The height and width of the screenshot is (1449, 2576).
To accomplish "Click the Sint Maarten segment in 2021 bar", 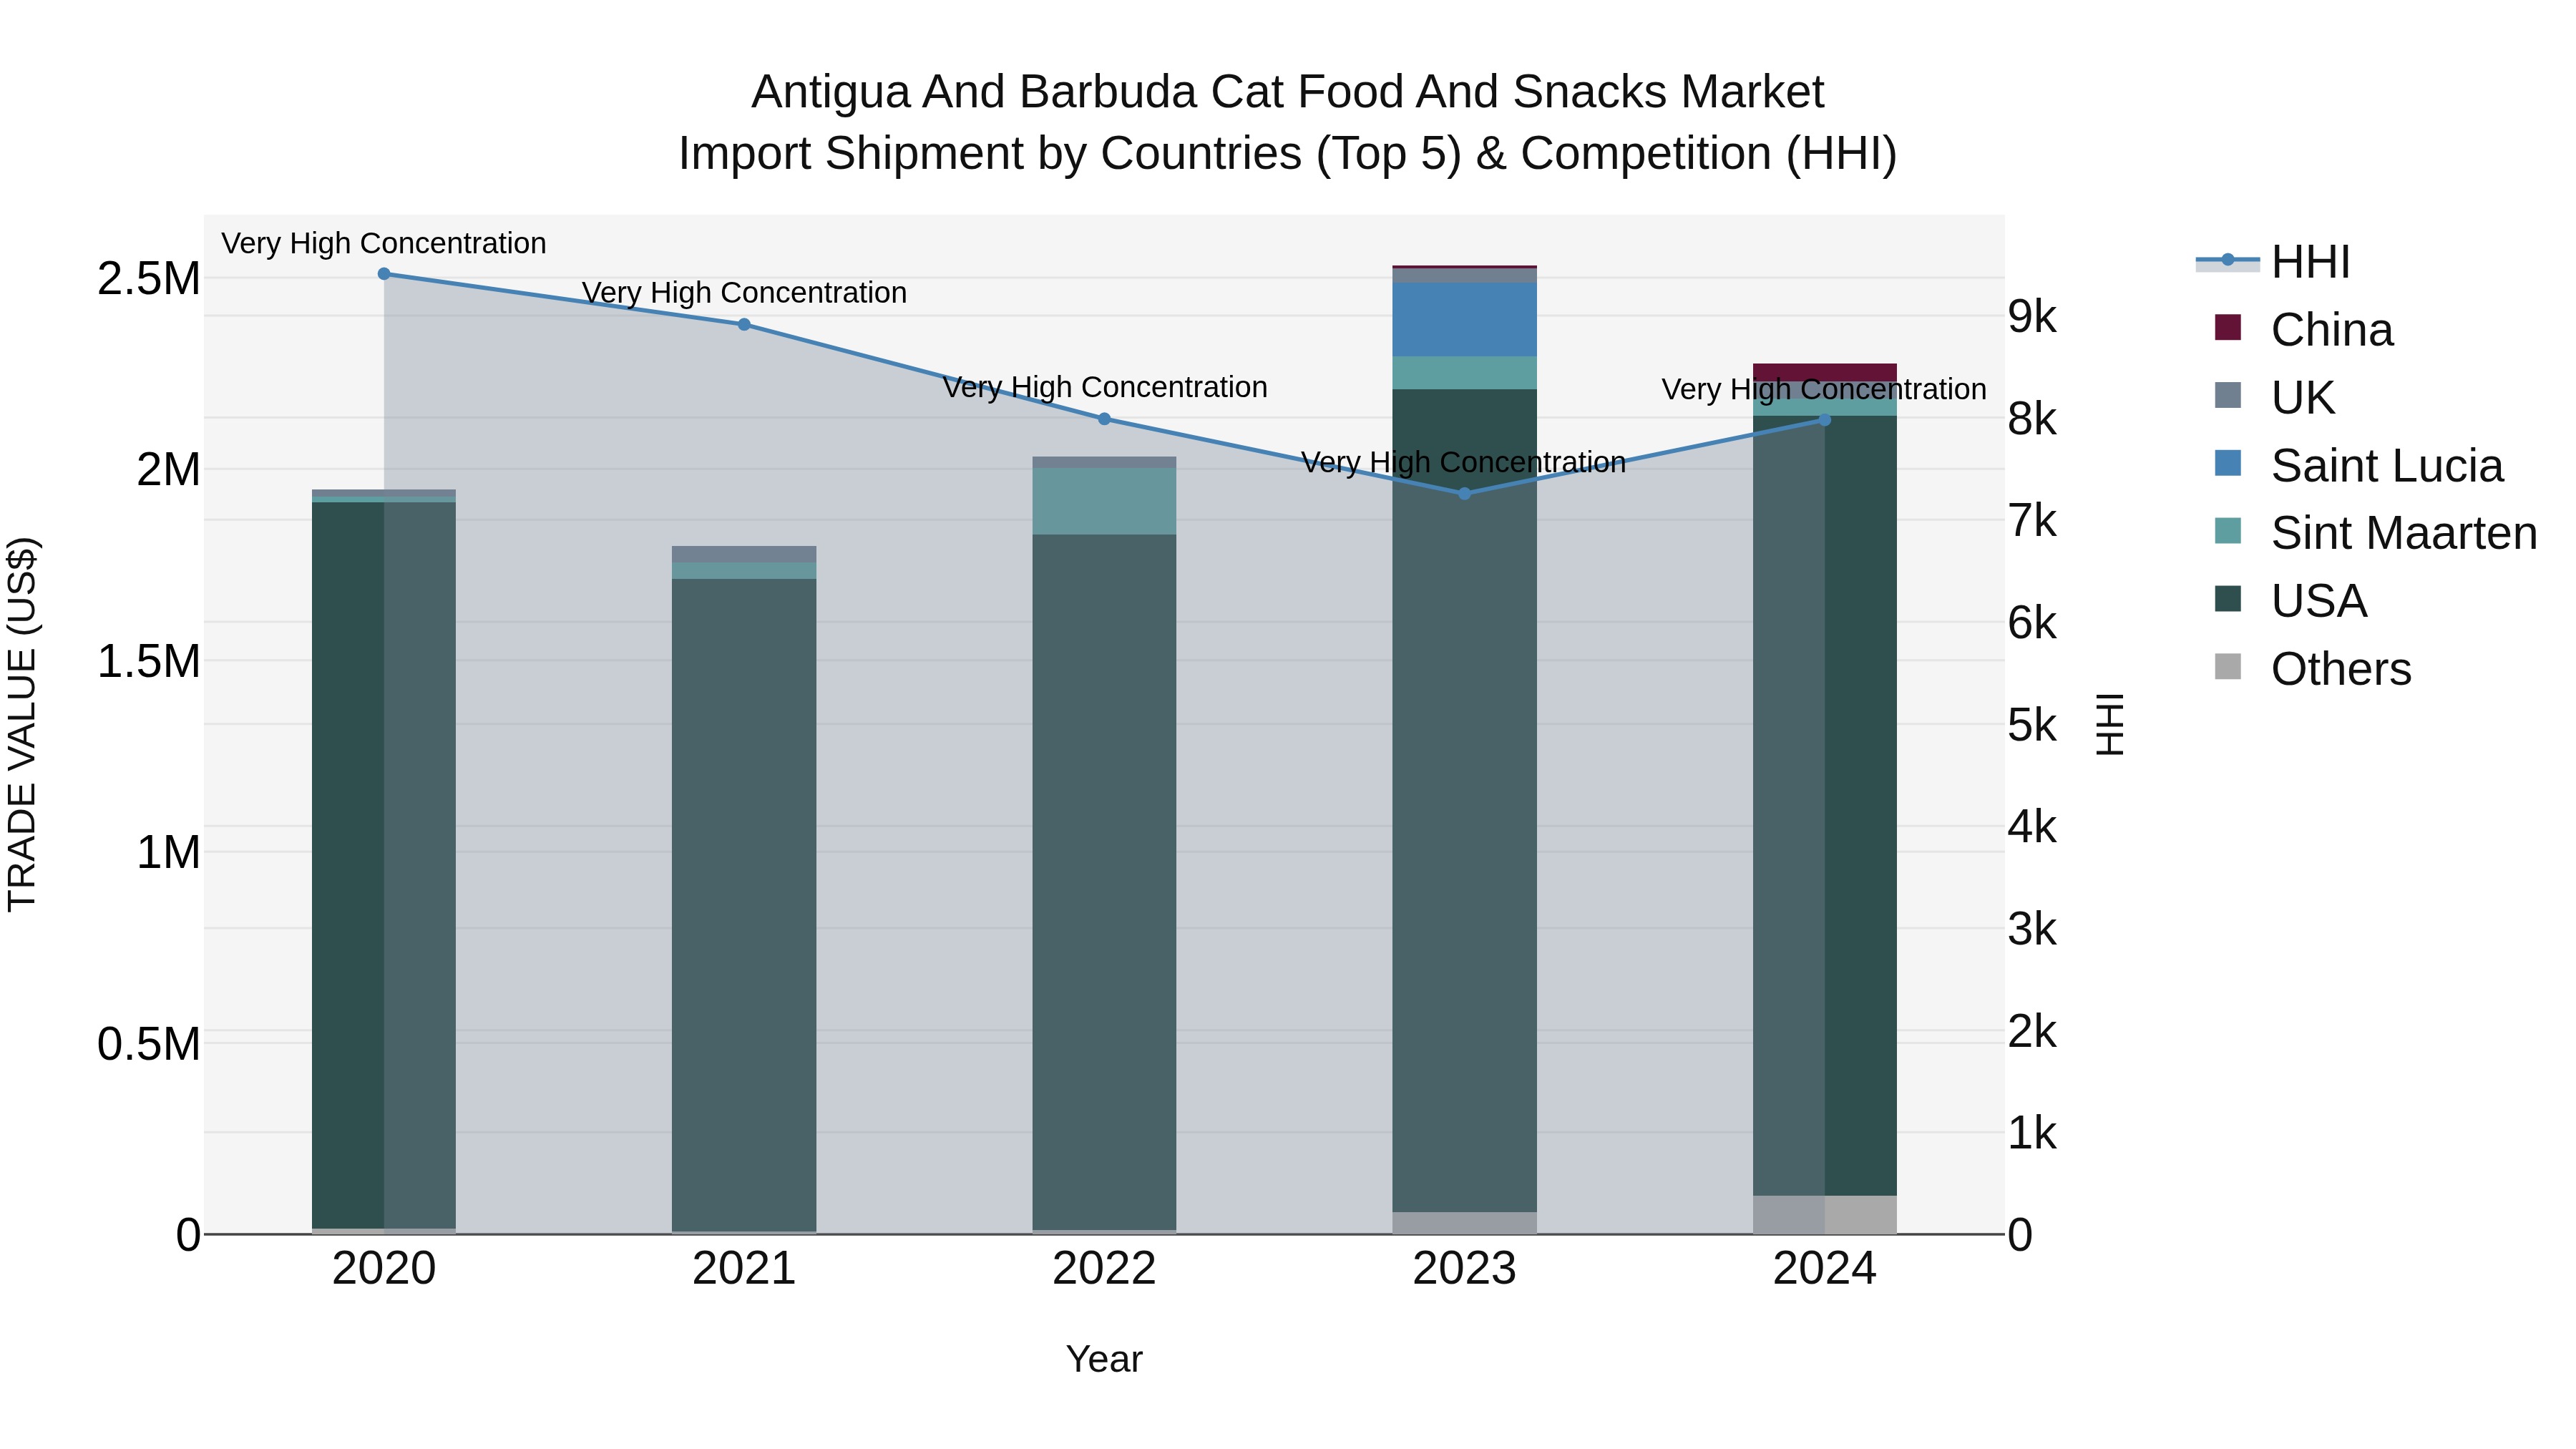I will [x=744, y=571].
